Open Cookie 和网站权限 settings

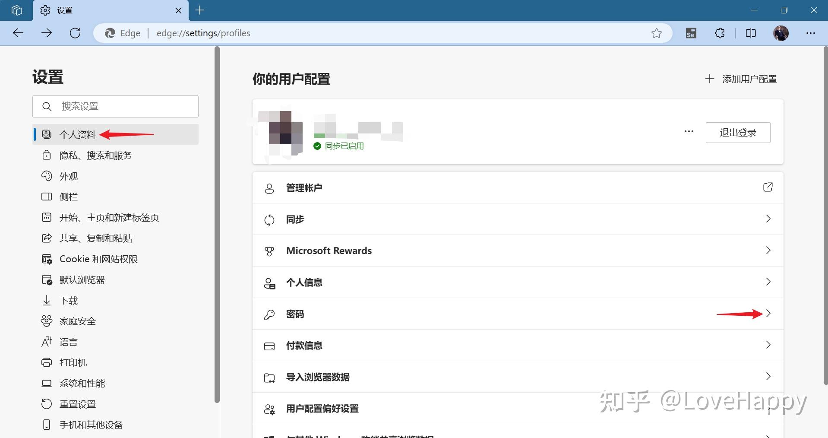coord(115,259)
